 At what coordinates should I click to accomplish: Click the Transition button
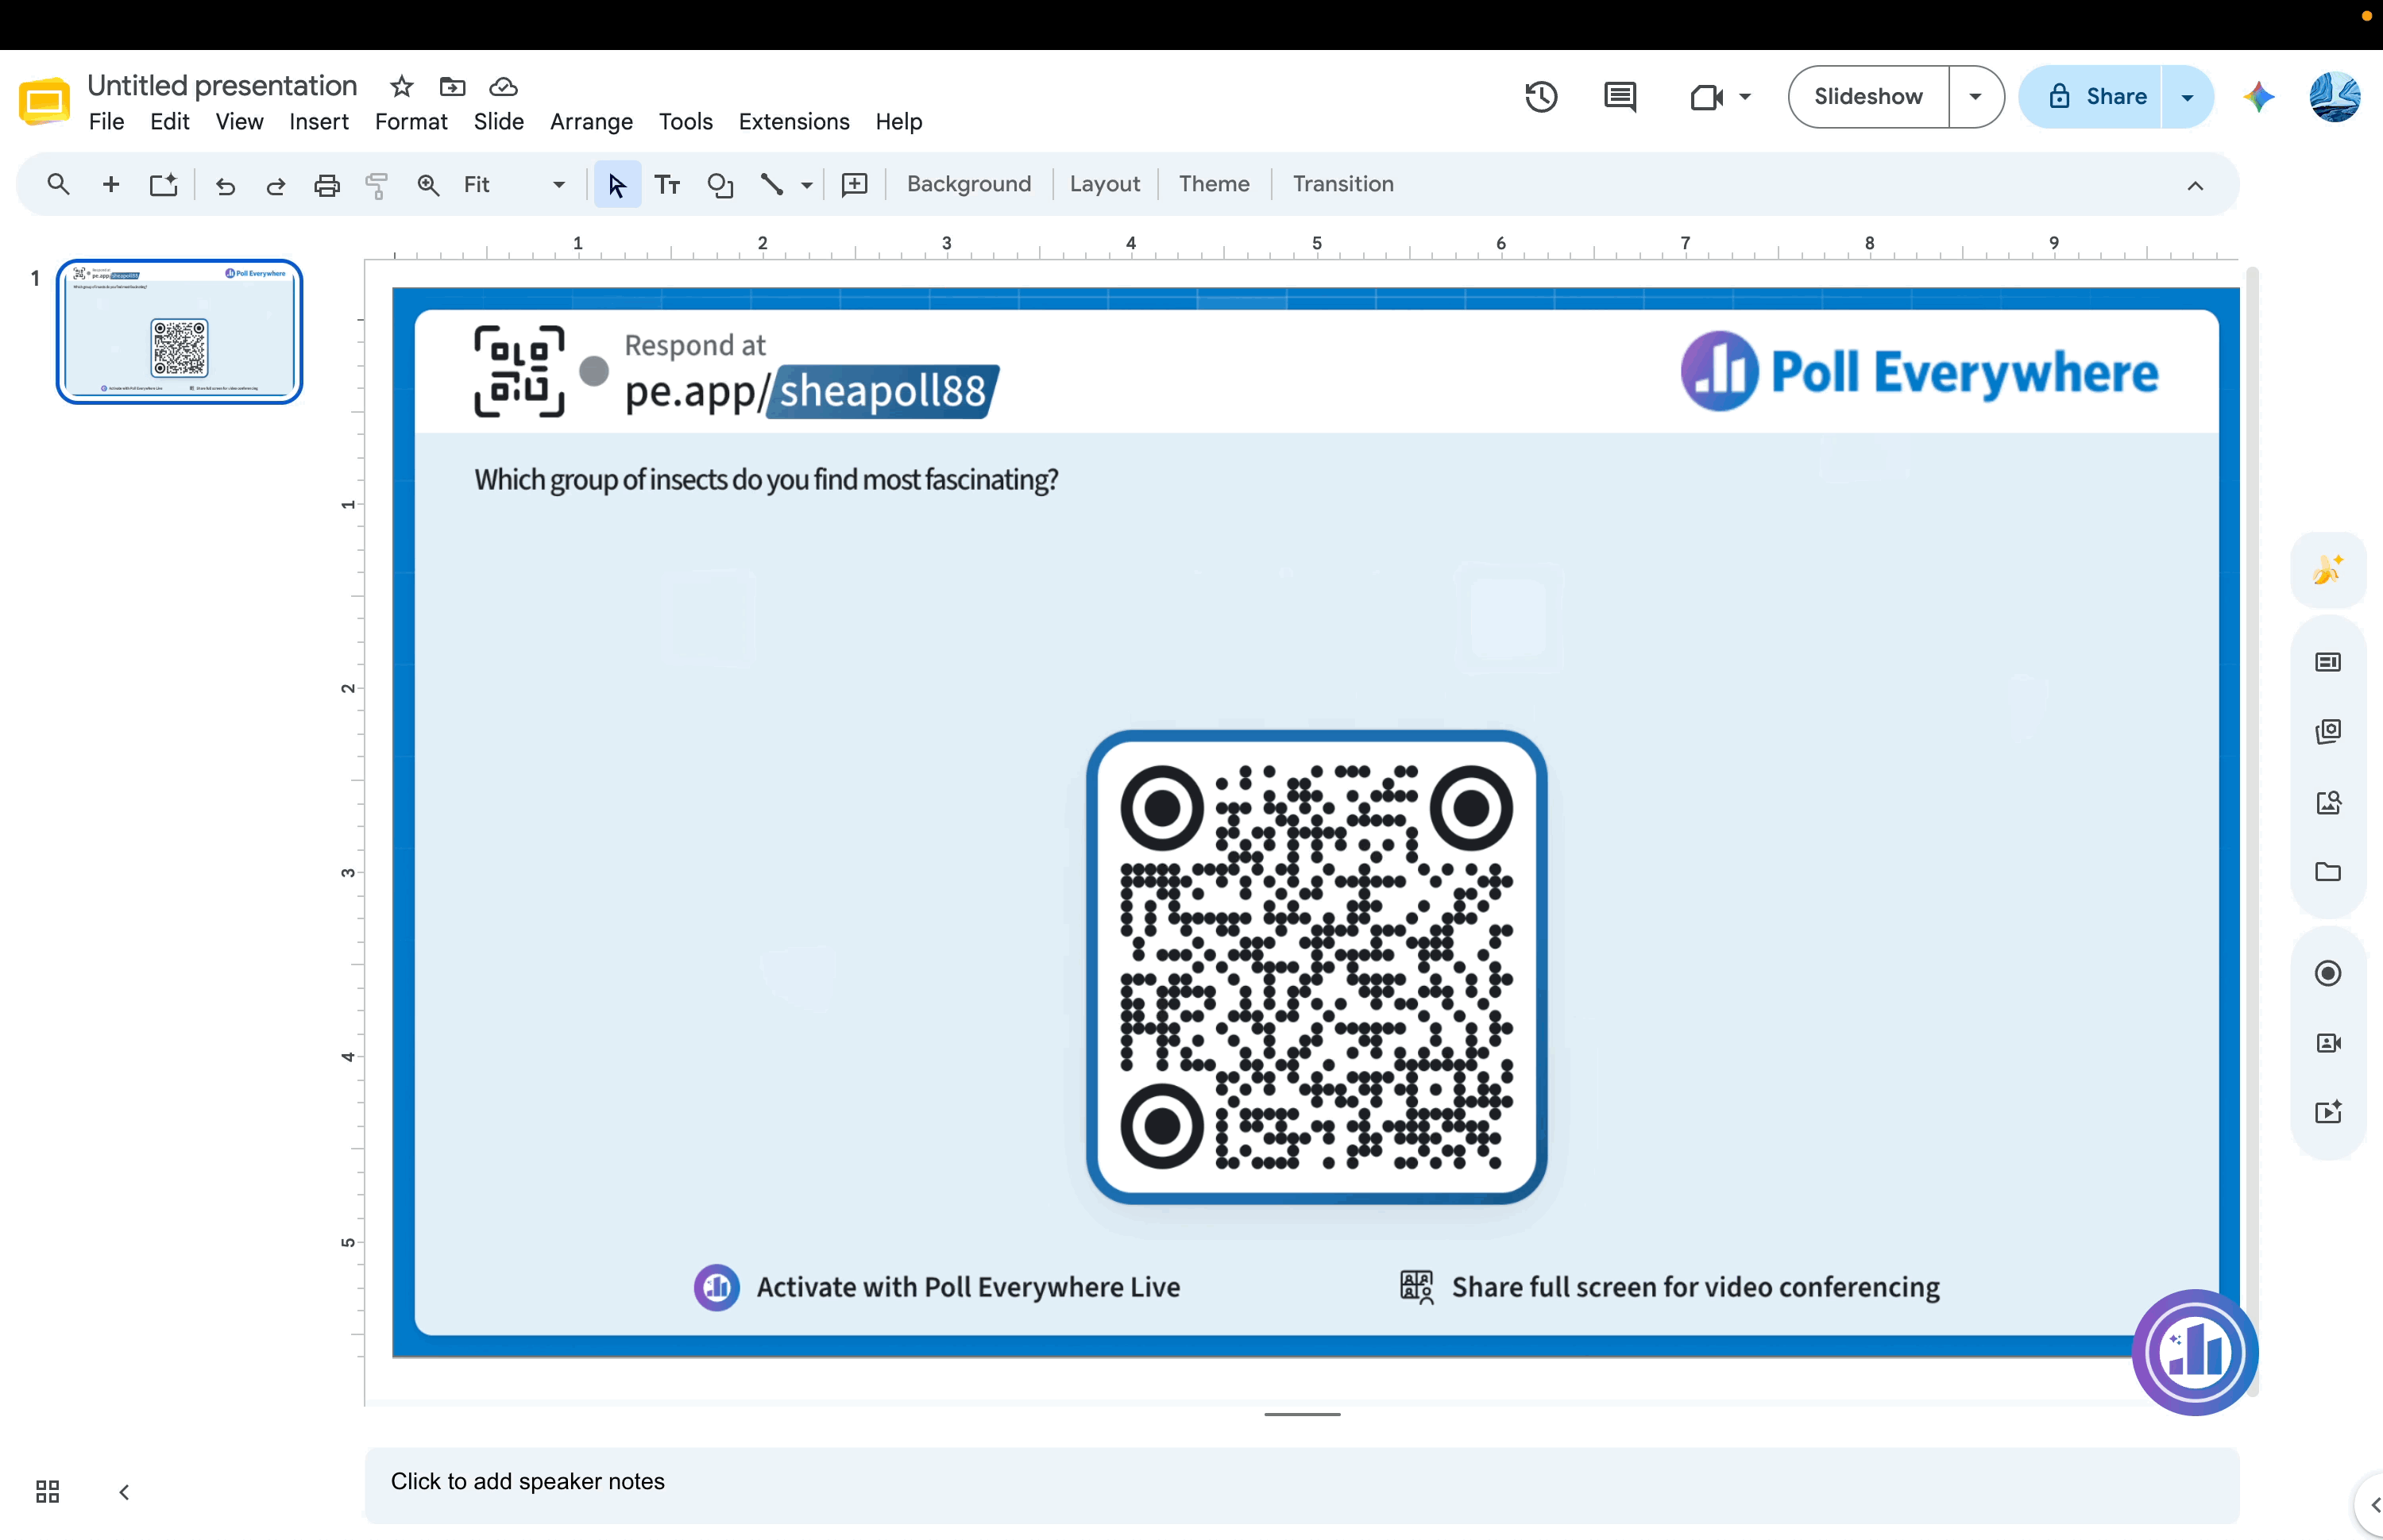tap(1342, 184)
